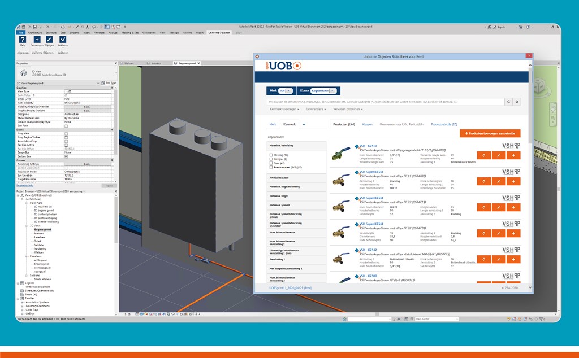Toggle the Crop View checkbox
This screenshot has width=579, height=358.
point(66,133)
